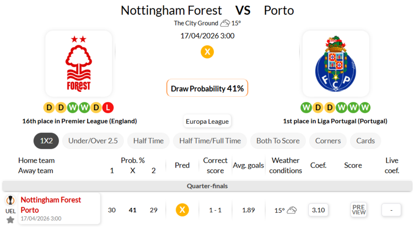Click the yellow X prediction badge under date
This screenshot has height=227, width=413.
pos(207,52)
